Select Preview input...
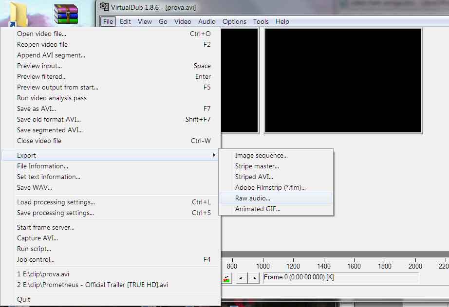Screen dimensions: 449x307 (110, 66)
